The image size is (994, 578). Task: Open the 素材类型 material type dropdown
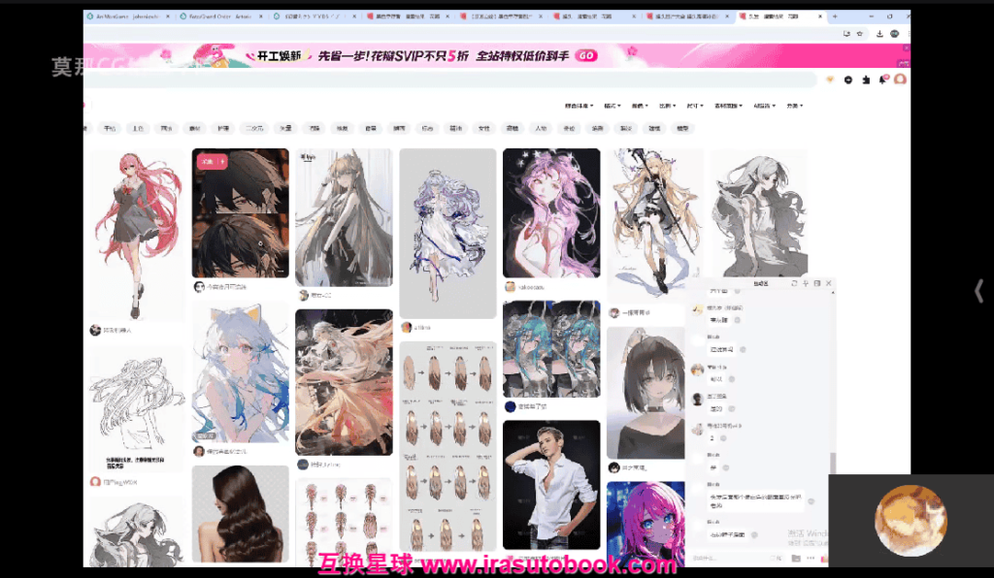(x=728, y=106)
